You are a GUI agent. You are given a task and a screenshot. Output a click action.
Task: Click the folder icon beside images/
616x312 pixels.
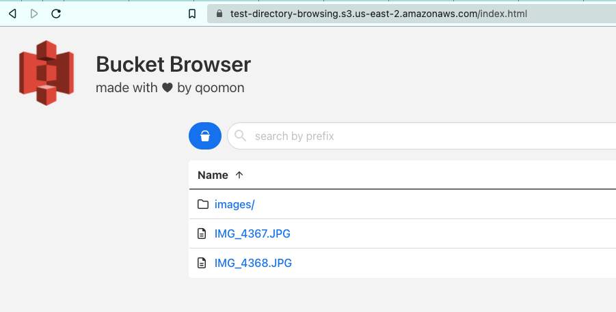click(203, 204)
